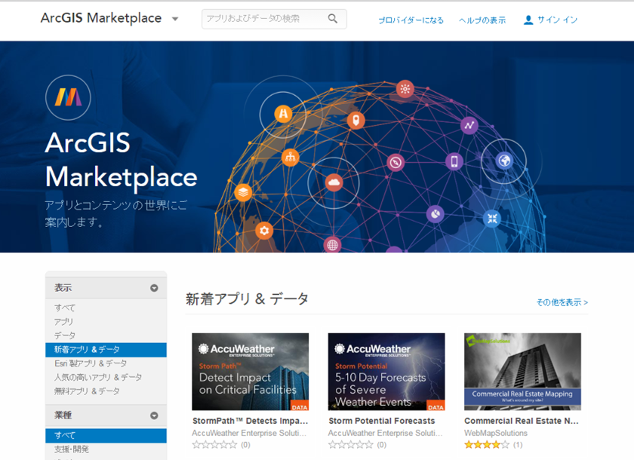Click その他を表示 to see more
Screen dimensions: 634x460
(x=562, y=302)
